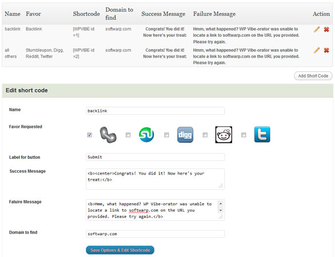Edit the backlink shortcode with pencil icon
Image resolution: width=335 pixels, height=257 pixels.
[317, 29]
